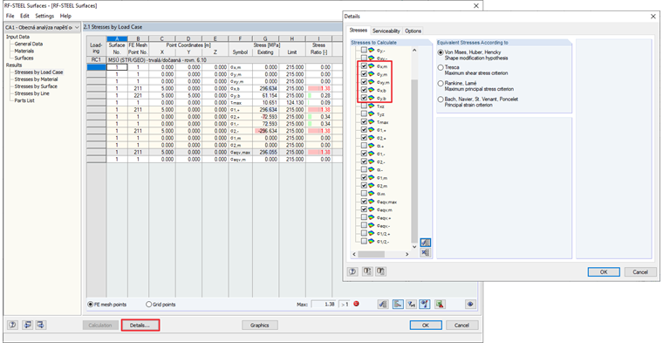This screenshot has height=343, width=663.
Task: Select the Grid points radio button
Action: tap(148, 304)
